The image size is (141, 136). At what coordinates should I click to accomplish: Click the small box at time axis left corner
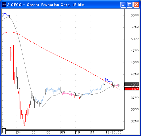pos(4,131)
